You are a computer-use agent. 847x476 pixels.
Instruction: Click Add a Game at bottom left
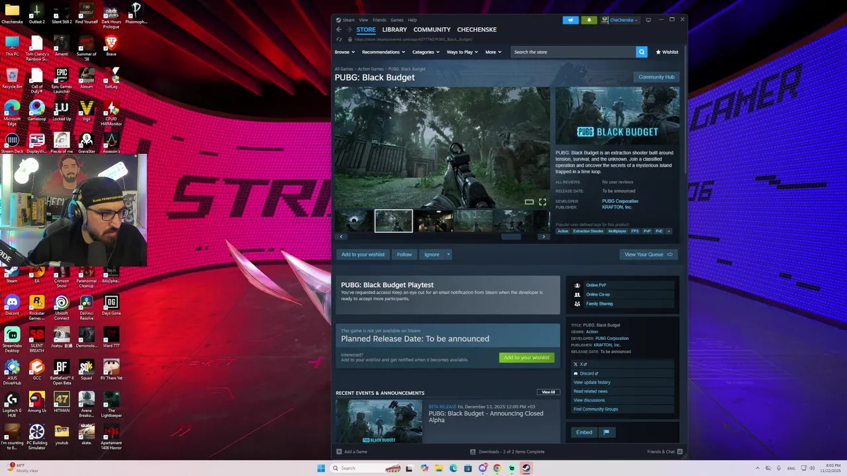(351, 452)
